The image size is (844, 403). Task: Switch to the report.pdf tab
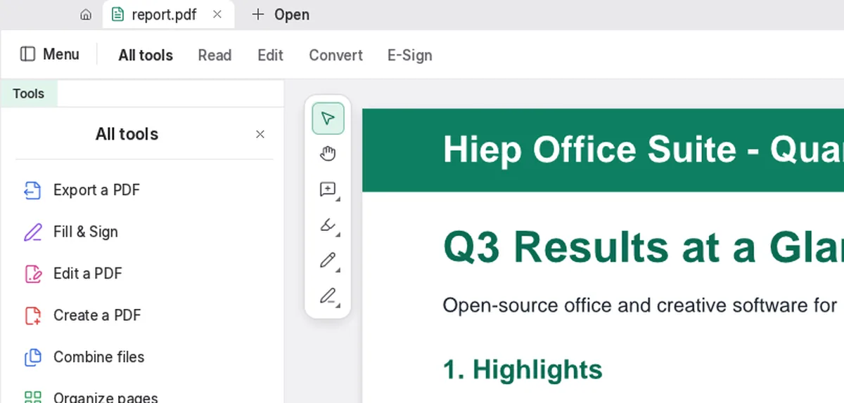coord(168,15)
